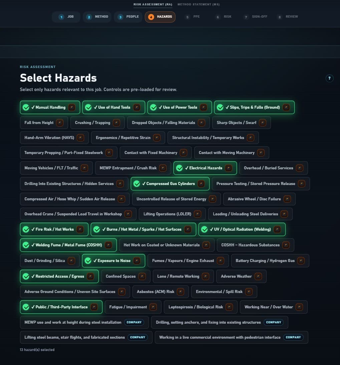Open the edit icon on Electrical Hazards
This screenshot has height=365, width=340.
[x=229, y=168]
